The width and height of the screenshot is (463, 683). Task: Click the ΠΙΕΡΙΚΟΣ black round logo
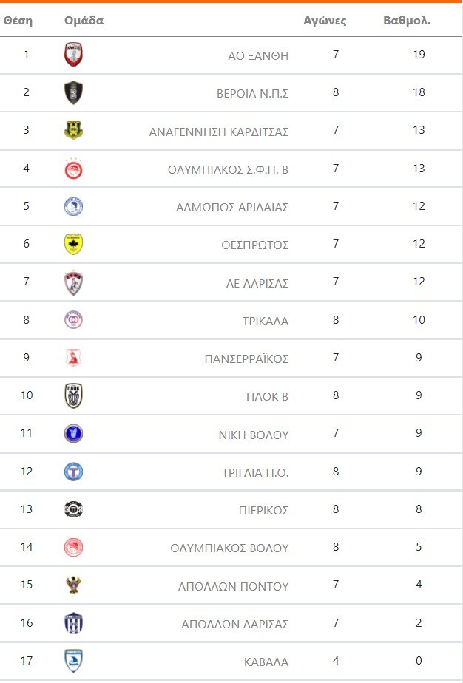[x=73, y=509]
